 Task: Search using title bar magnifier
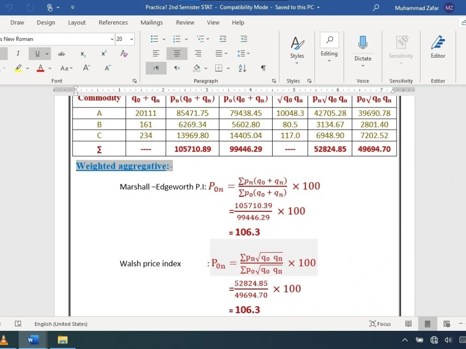376,7
